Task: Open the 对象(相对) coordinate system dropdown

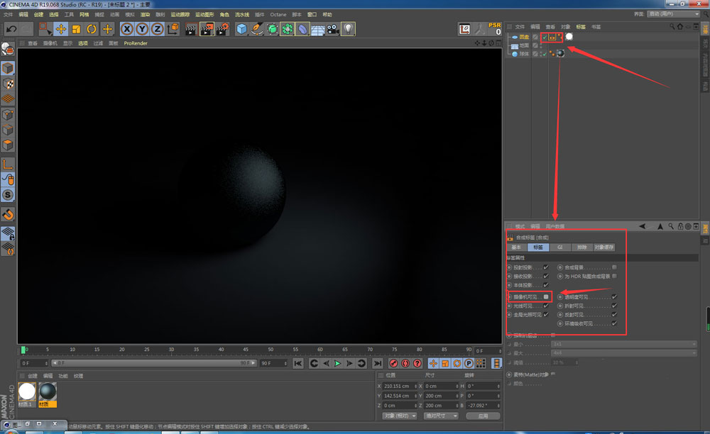Action: point(400,416)
